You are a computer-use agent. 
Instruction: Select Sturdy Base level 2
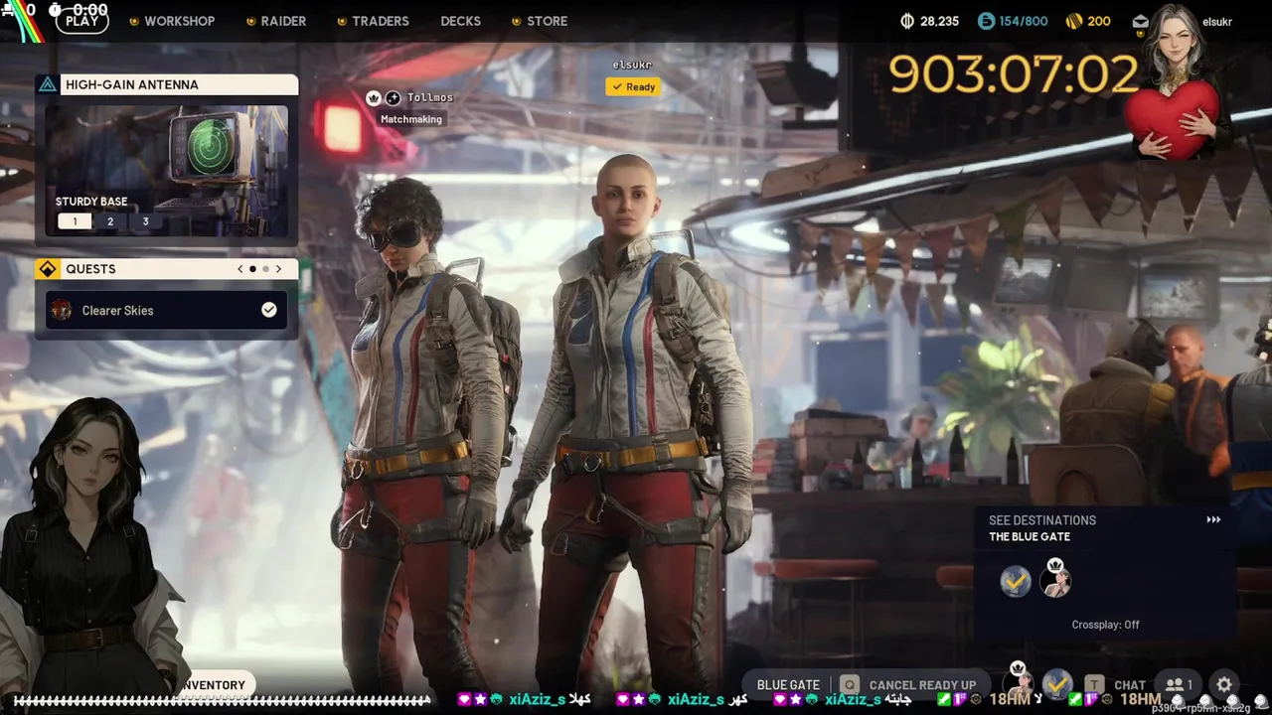pos(110,221)
